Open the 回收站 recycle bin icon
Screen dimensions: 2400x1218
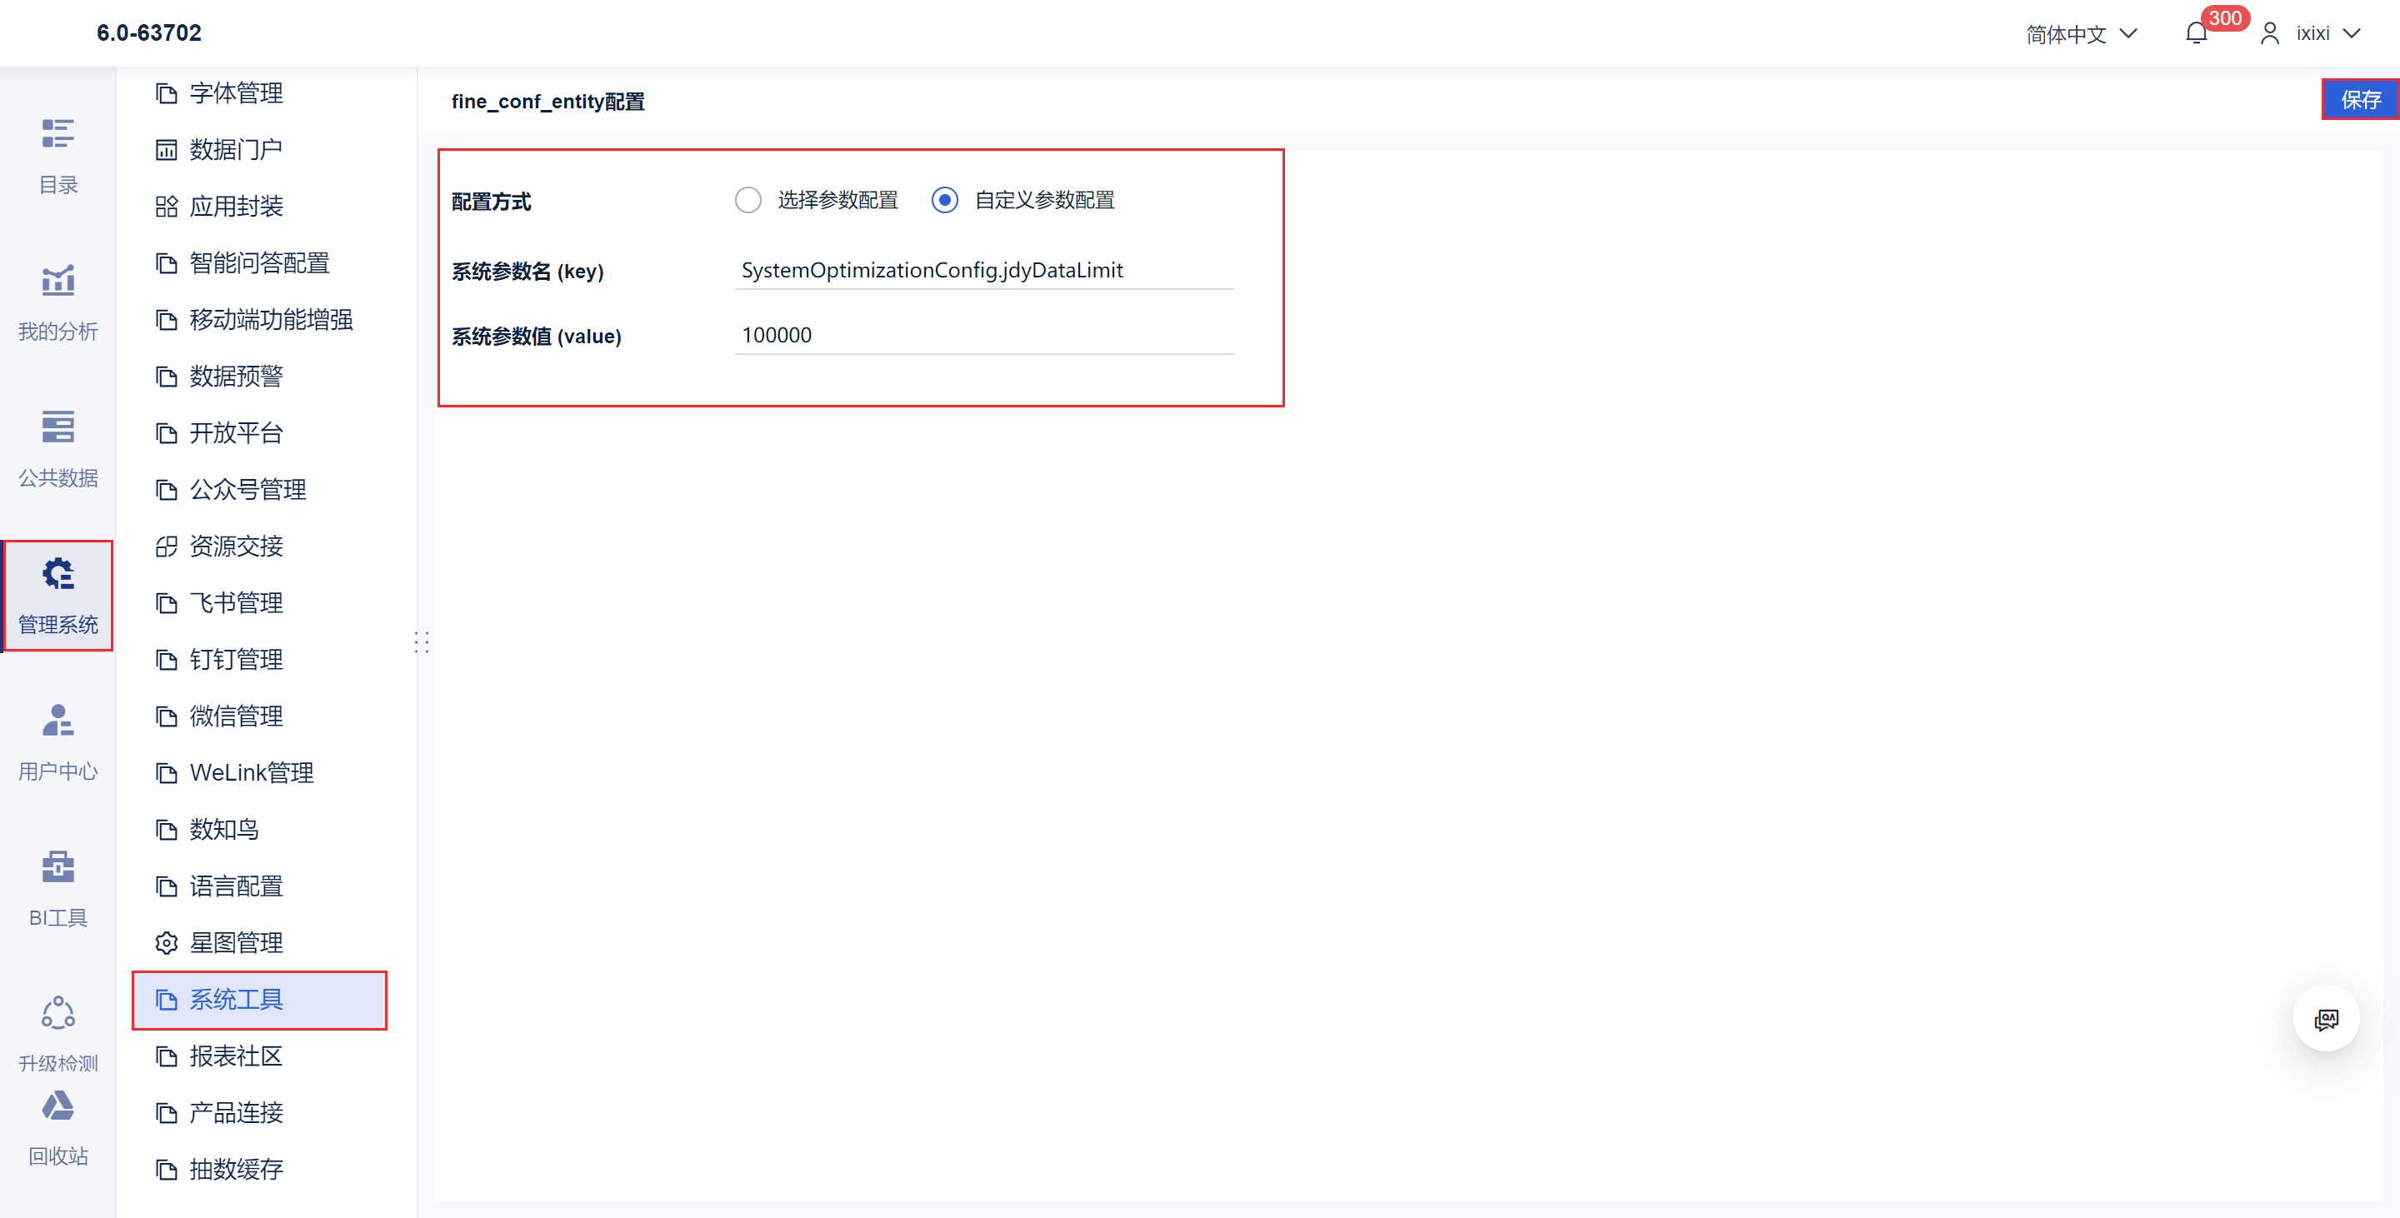coord(57,1107)
